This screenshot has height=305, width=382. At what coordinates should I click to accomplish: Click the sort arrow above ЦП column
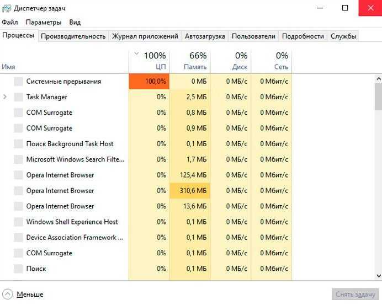tap(136, 53)
